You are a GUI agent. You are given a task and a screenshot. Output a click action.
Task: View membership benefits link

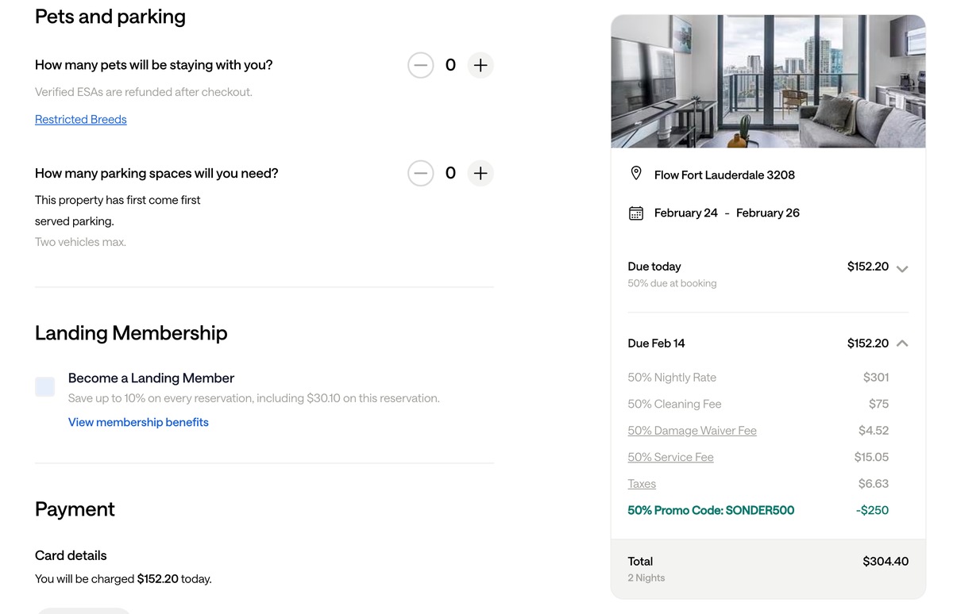tap(138, 422)
